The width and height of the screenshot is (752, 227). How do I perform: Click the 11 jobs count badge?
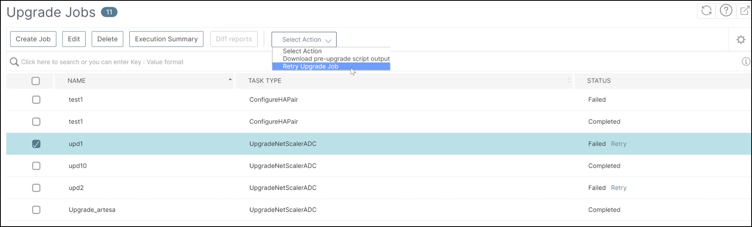(109, 12)
